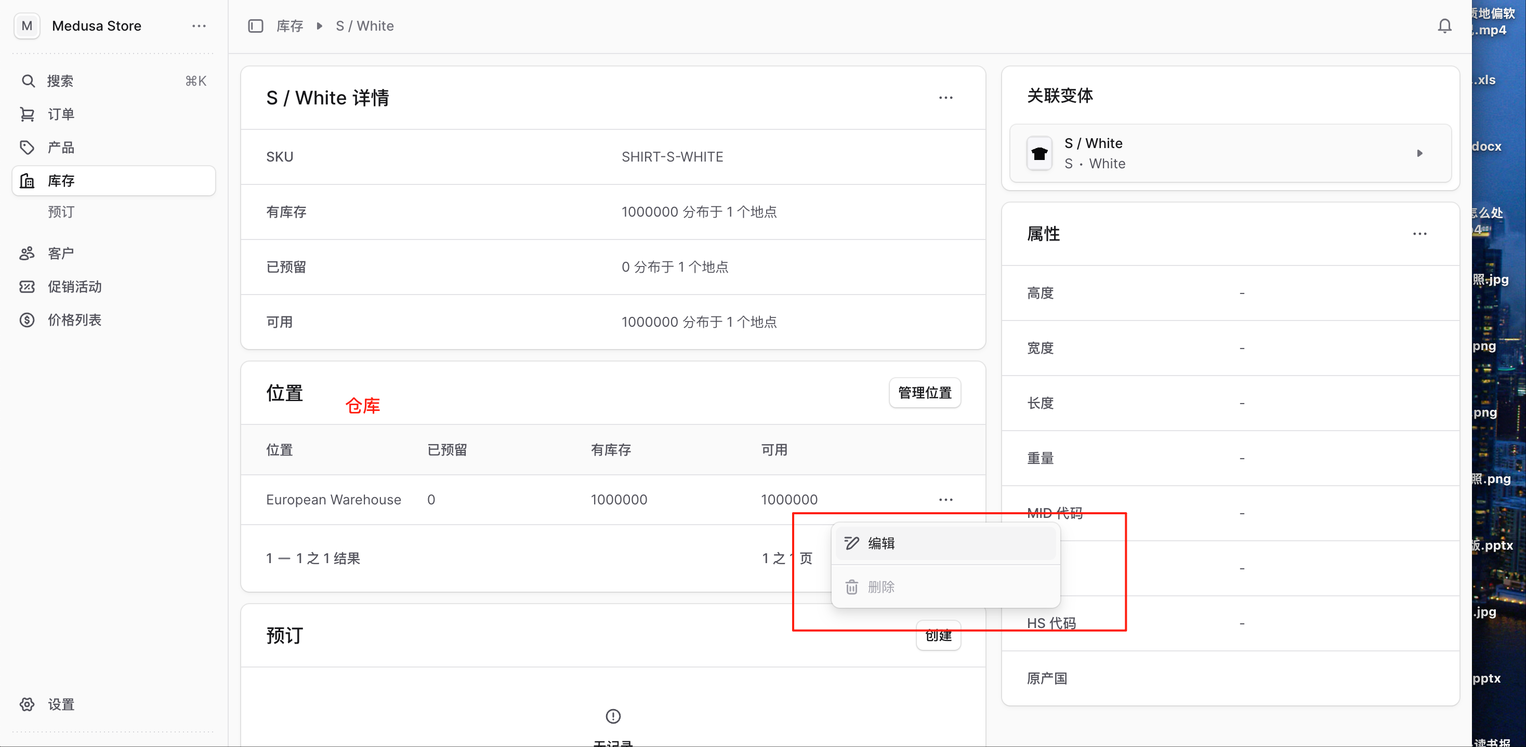
Task: Click the search magnifier icon
Action: pyautogui.click(x=28, y=81)
